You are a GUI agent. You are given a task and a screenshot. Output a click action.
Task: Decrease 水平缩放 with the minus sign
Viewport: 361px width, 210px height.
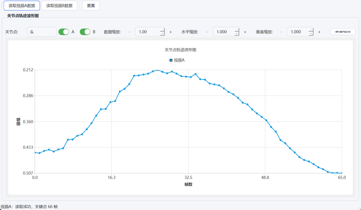point(207,32)
